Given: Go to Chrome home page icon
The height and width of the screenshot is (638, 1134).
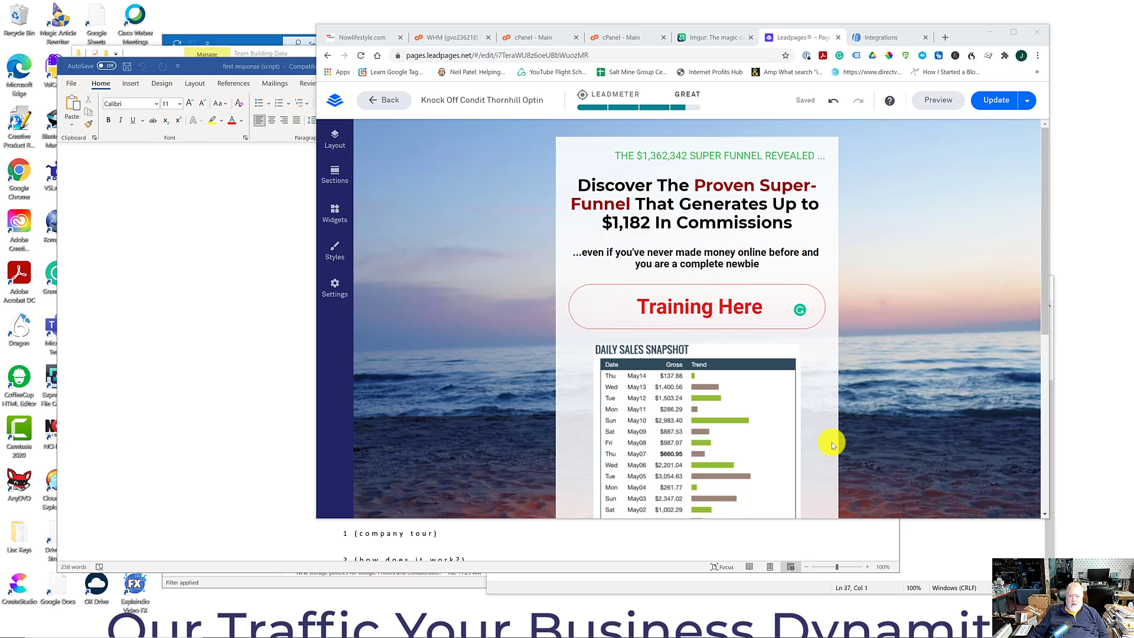Looking at the screenshot, I should [377, 56].
